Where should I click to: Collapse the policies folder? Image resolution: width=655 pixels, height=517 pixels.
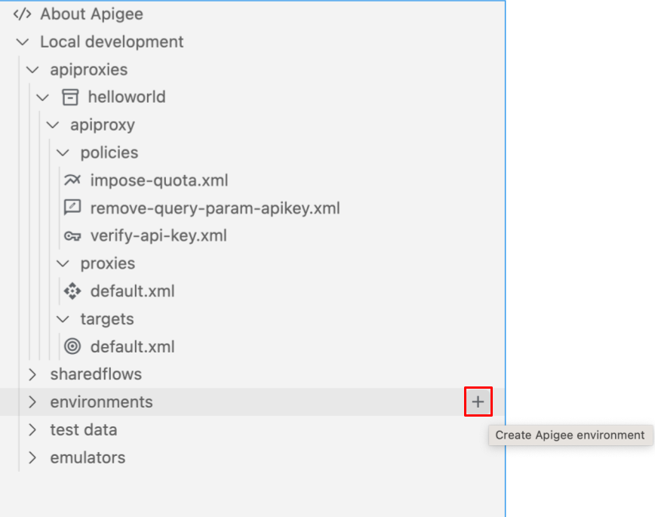(63, 152)
